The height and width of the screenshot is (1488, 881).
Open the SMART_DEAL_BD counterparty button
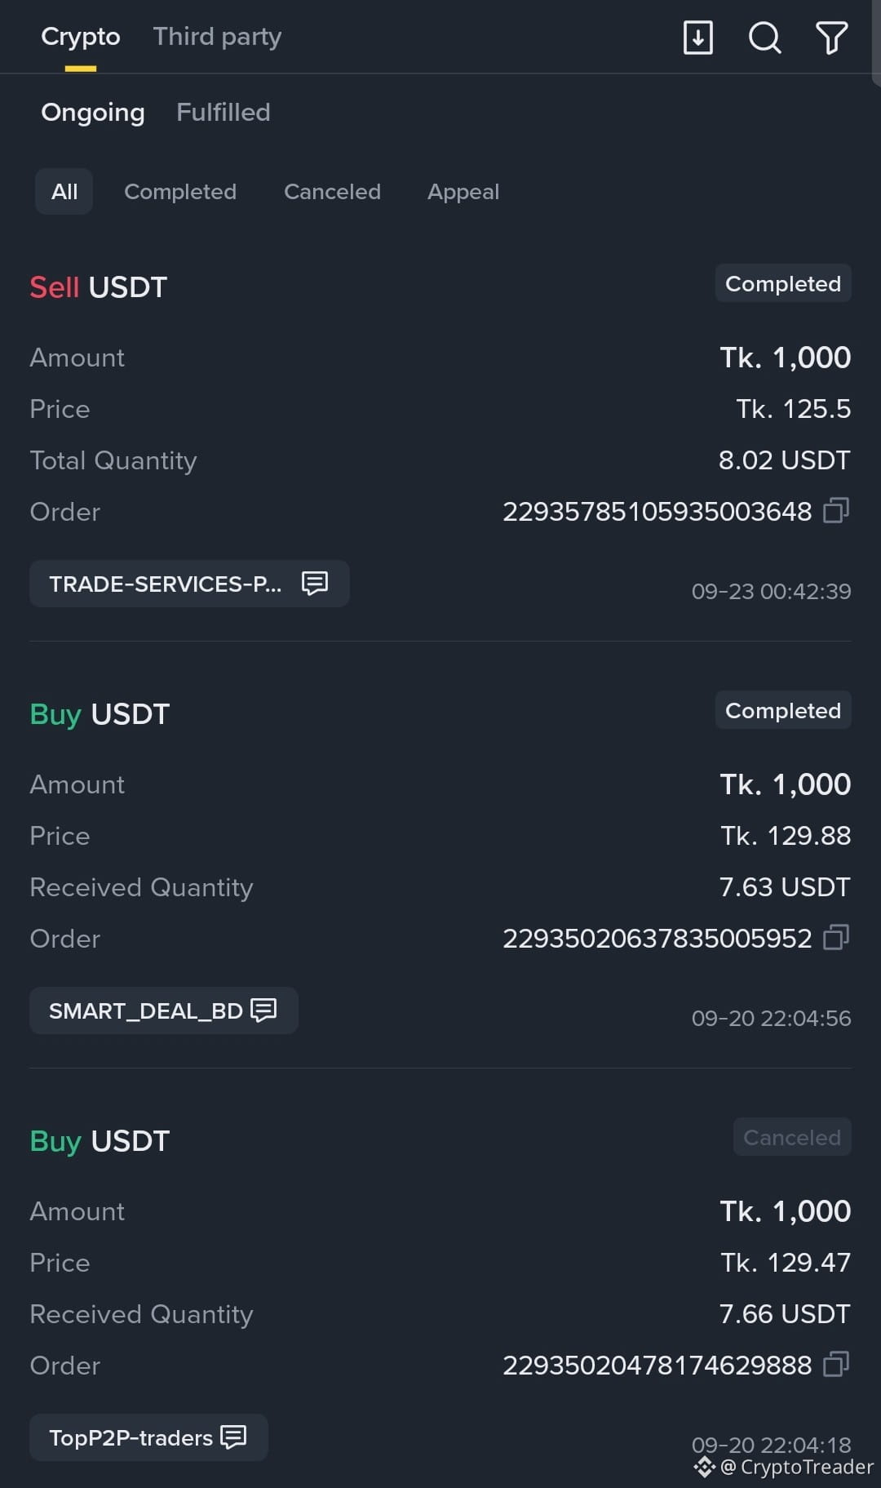(164, 1011)
